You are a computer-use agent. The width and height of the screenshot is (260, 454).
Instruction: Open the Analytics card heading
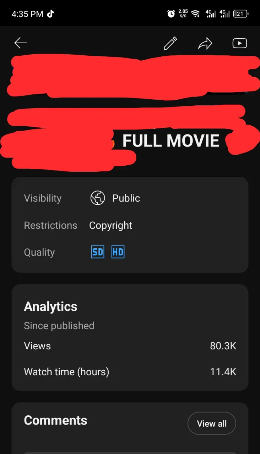click(x=50, y=307)
